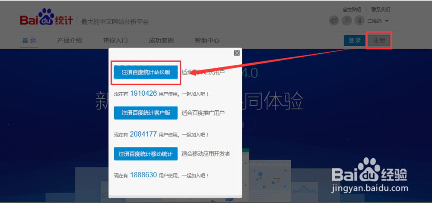Close the registration popup dialog

(237, 53)
